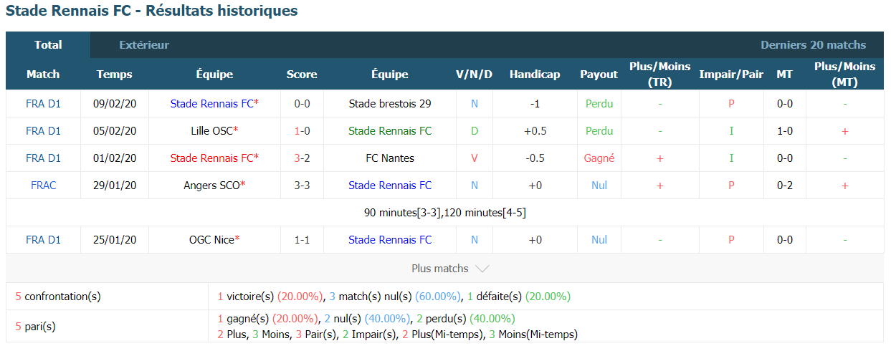
Task: Click the Payout column header
Action: (x=599, y=74)
